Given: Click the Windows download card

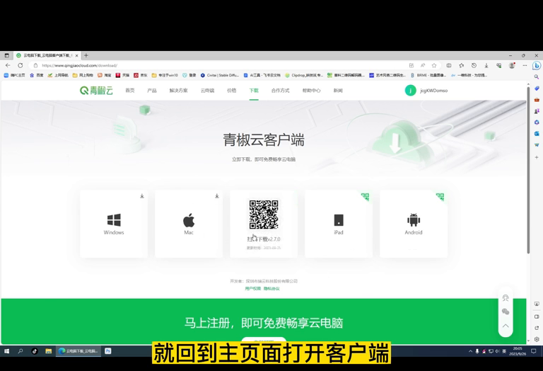Looking at the screenshot, I should point(114,224).
